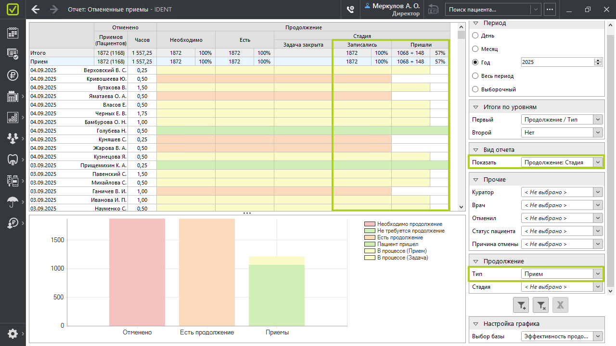Open the "Показать" report view dropdown
This screenshot has height=346, width=616.
click(x=562, y=162)
